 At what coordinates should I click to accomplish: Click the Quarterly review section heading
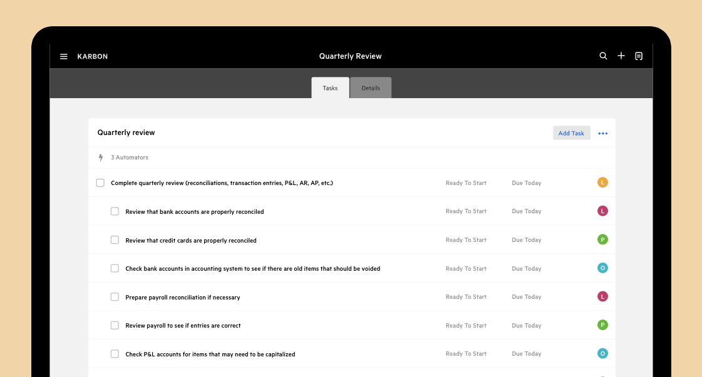(x=126, y=133)
